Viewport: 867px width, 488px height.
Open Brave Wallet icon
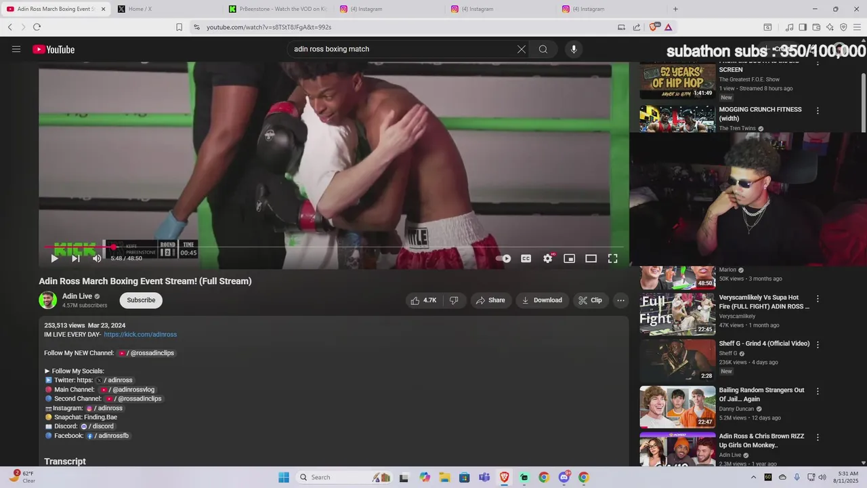[816, 27]
